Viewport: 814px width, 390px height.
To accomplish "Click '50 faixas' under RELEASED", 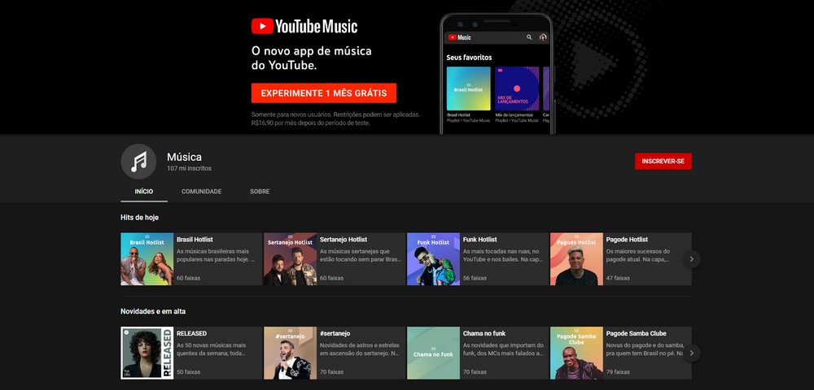I will pyautogui.click(x=189, y=372).
